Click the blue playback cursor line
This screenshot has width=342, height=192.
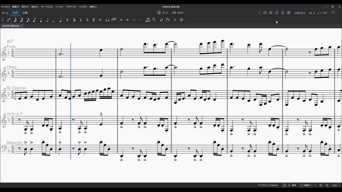point(71,101)
